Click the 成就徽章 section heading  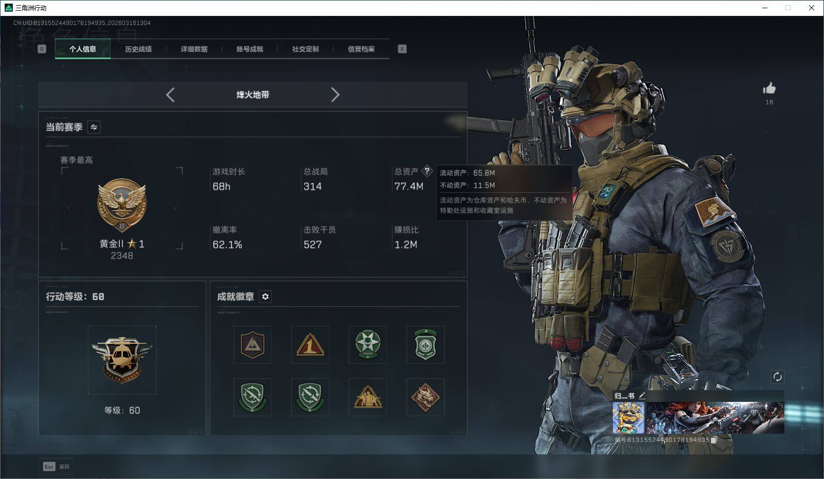pyautogui.click(x=236, y=297)
